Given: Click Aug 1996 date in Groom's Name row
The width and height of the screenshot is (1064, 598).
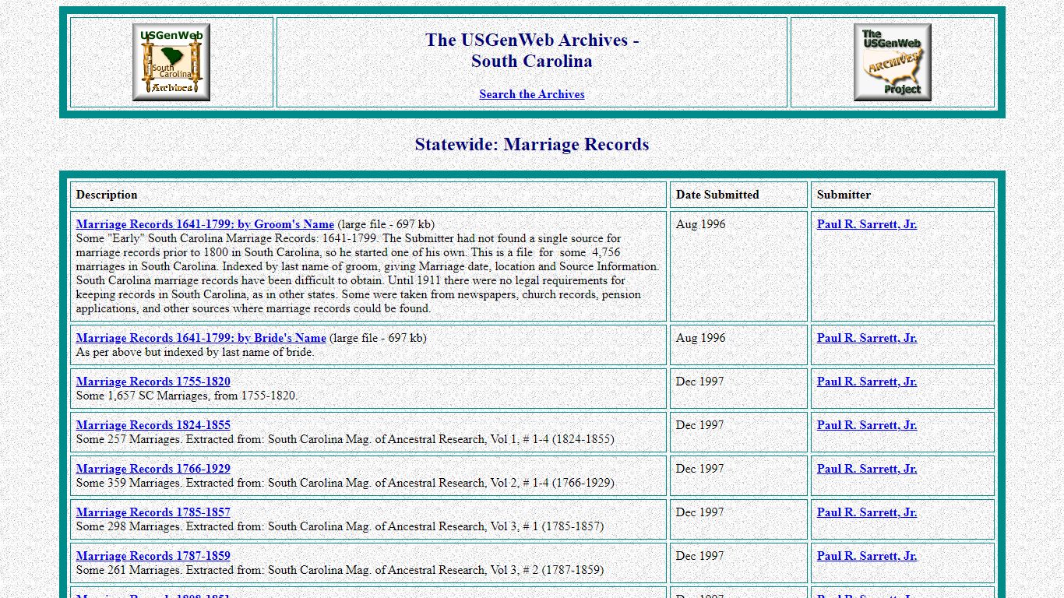Looking at the screenshot, I should point(700,224).
